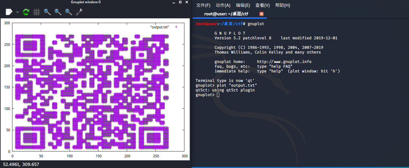The image size is (409, 168).
Task: Open the 帮助(H) menu in terminal
Action: pos(283,5)
